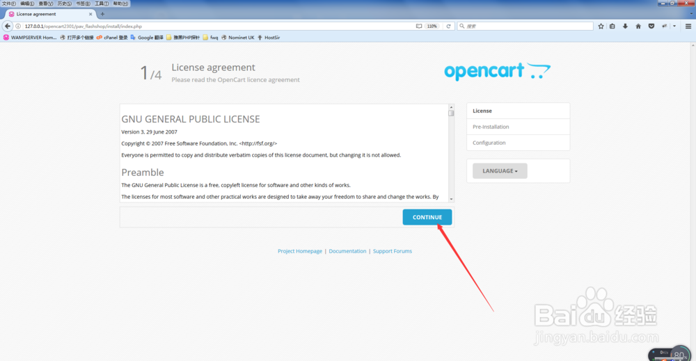The height and width of the screenshot is (361, 696).
Task: Select License step in sidebar
Action: click(518, 111)
